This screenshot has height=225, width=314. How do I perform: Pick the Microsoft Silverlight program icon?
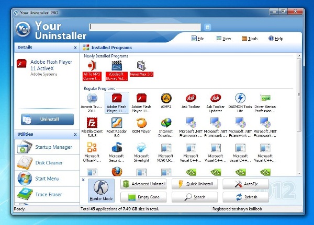tap(141, 148)
